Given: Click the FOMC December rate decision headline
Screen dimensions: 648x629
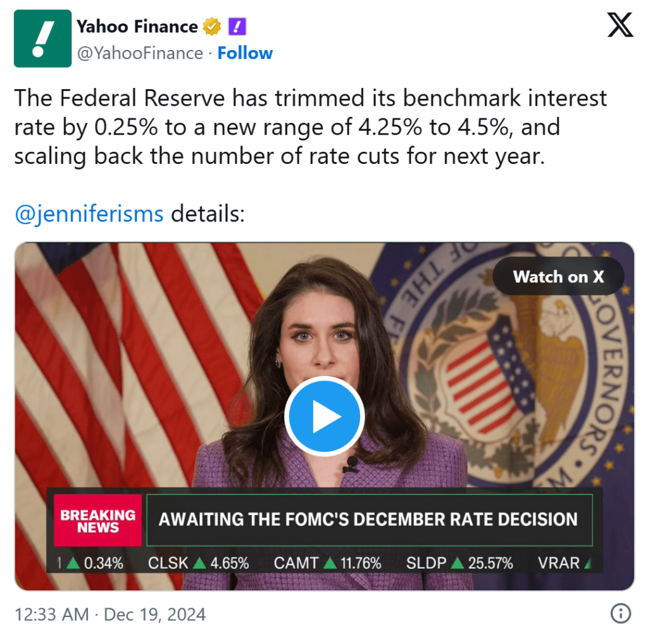Looking at the screenshot, I should [x=368, y=520].
